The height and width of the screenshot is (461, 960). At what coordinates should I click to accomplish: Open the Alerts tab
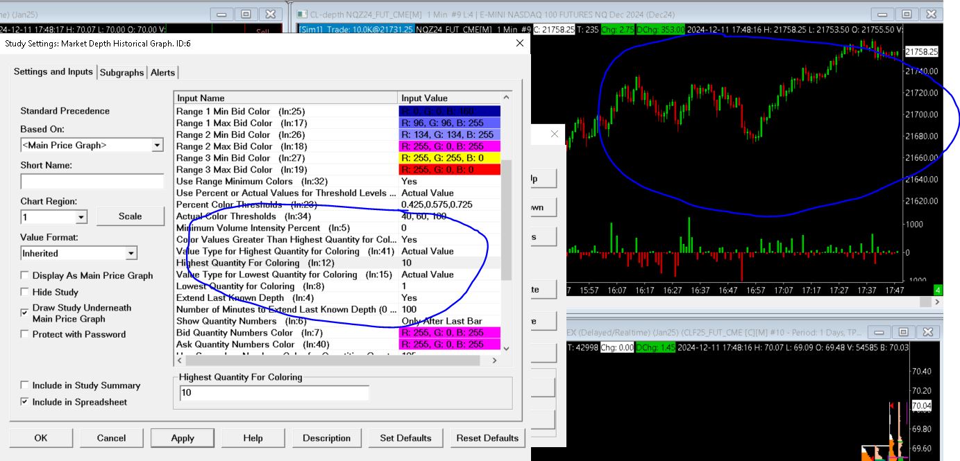coord(162,72)
